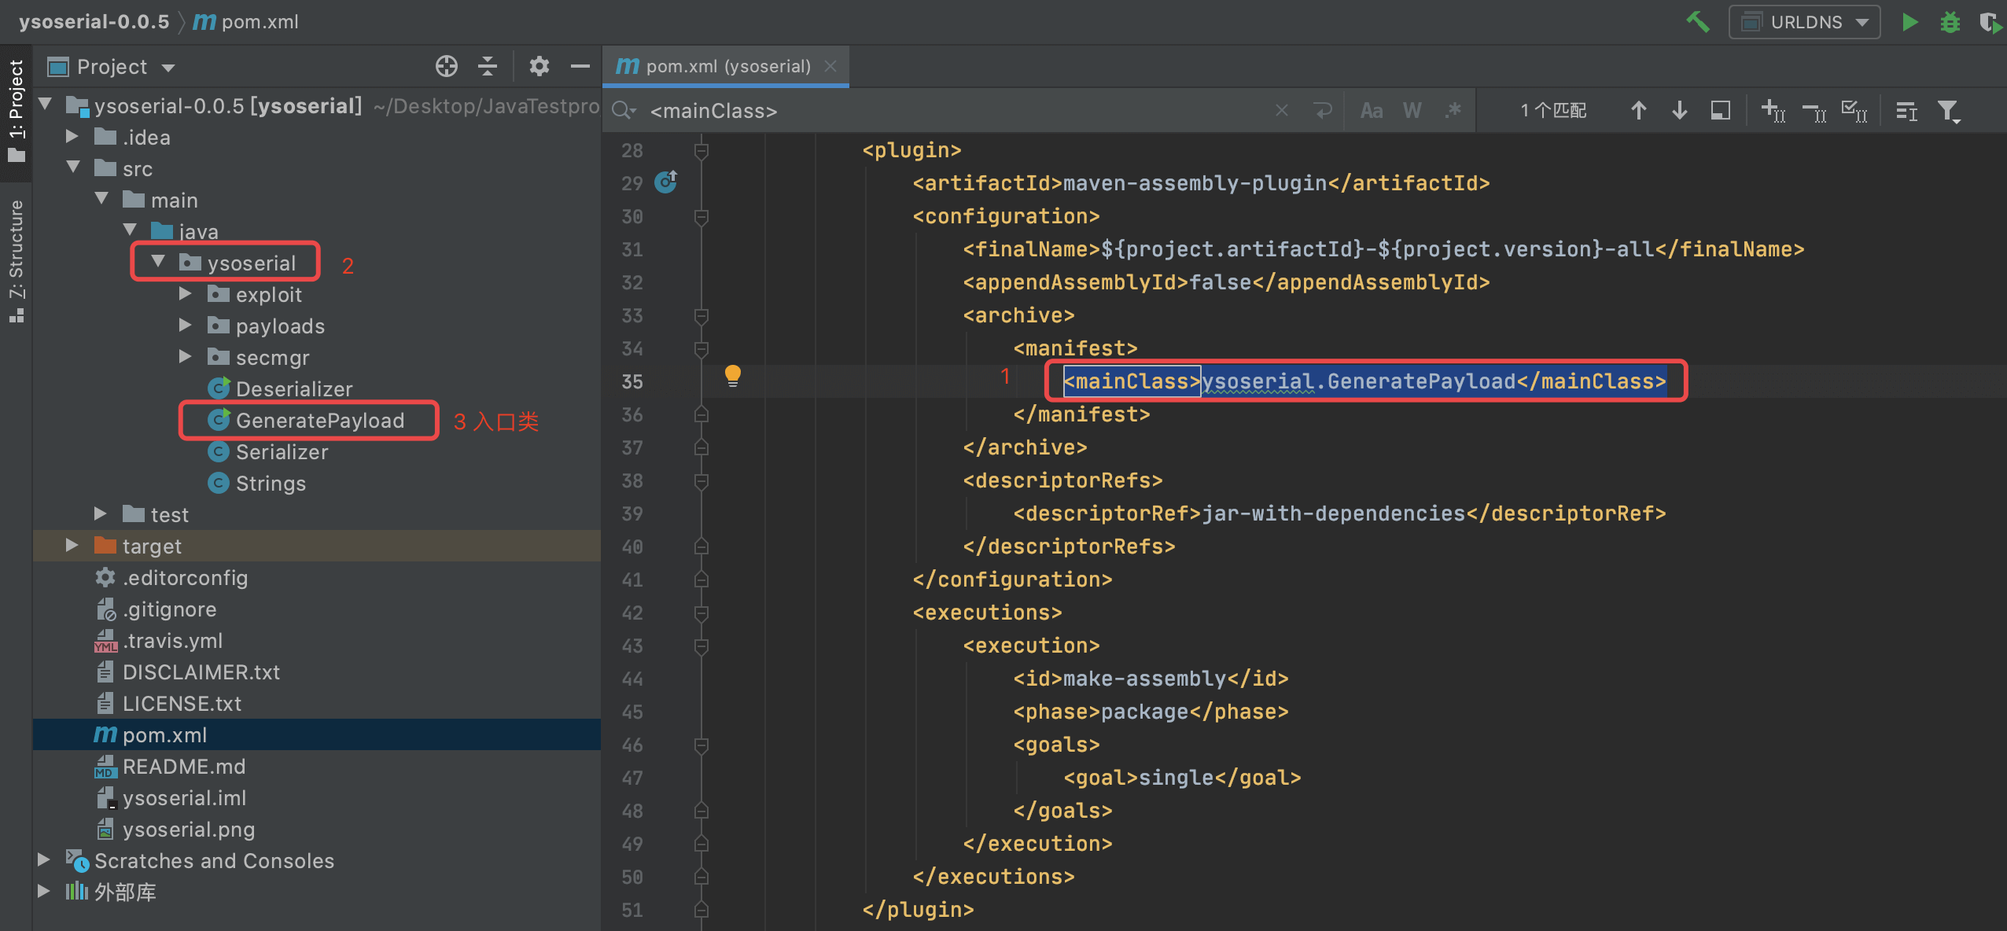Start the Debug bug icon
Viewport: 2007px width, 931px height.
(1950, 22)
